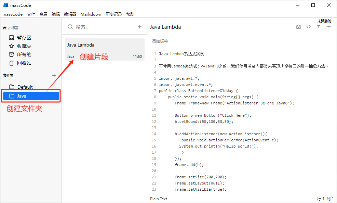Viewport: 337px width, 203px height.
Task: Open the massCode menu
Action: pyautogui.click(x=12, y=14)
